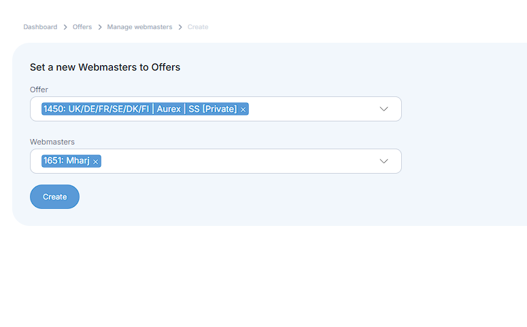Navigate to Manage webmasters breadcrumb
The width and height of the screenshot is (527, 327).
pos(139,27)
